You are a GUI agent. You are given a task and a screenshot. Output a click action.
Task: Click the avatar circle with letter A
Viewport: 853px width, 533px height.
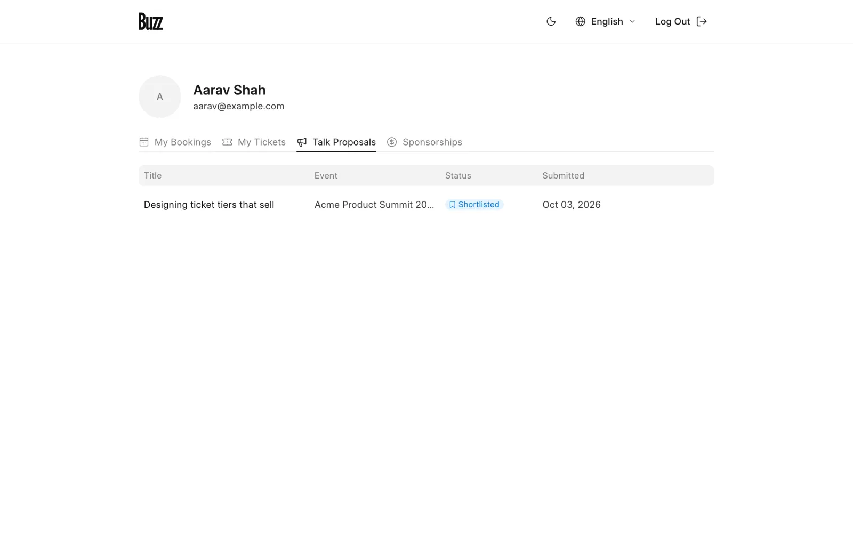click(x=160, y=96)
